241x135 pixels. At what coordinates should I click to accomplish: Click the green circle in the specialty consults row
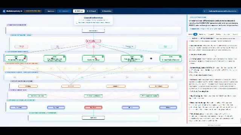pyautogui.click(x=82, y=78)
